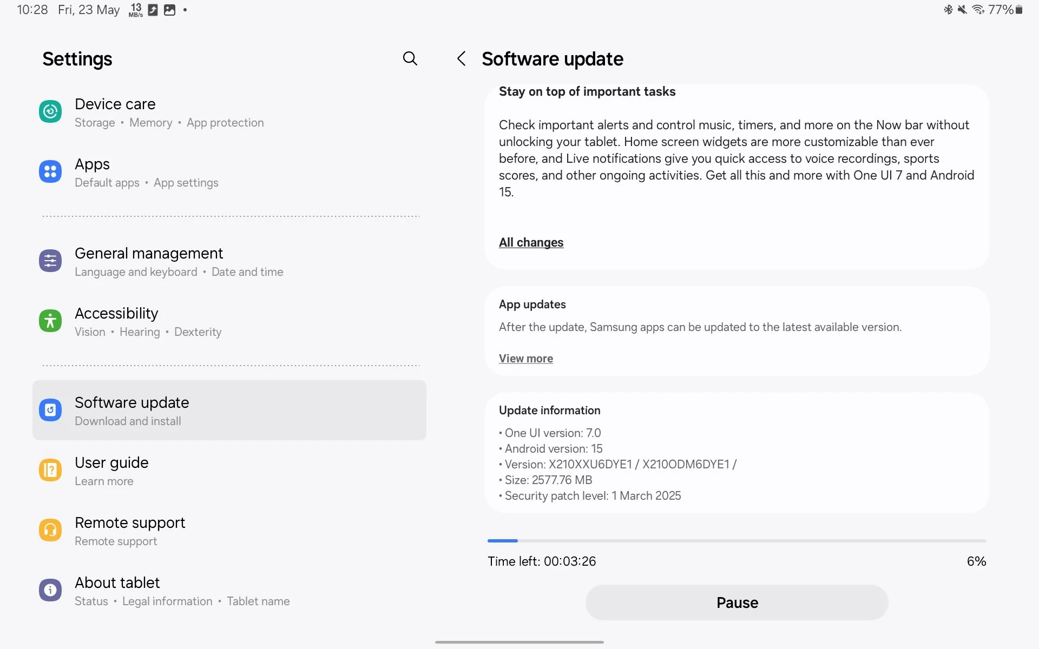Screen dimensions: 1039x649
Task: Select the Remote support headset icon
Action: click(x=50, y=530)
